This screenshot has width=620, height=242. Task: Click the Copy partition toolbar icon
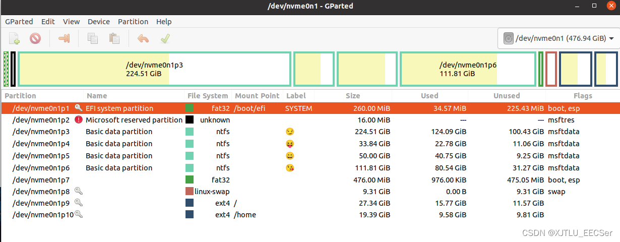(92, 38)
